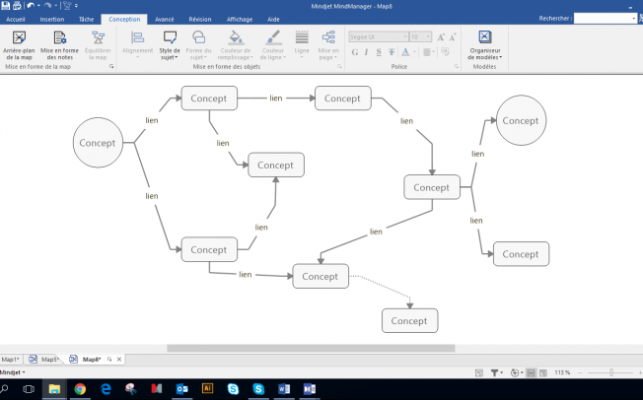
Task: Open Skype from the taskbar
Action: pos(258,389)
